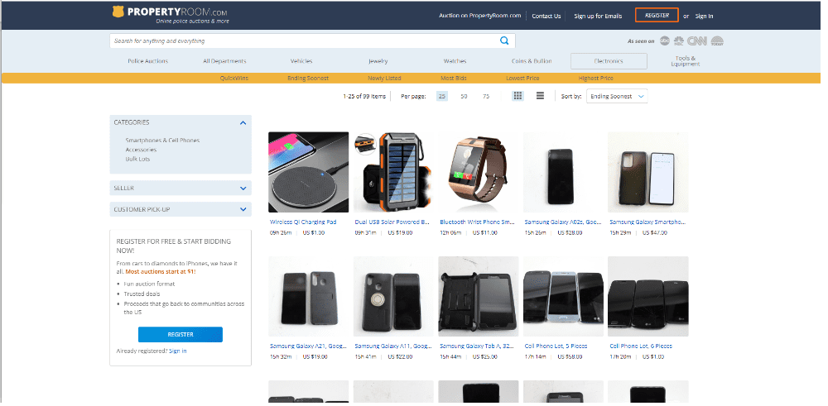Image resolution: width=828 pixels, height=406 pixels.
Task: Select the QuickWins tab
Action: click(234, 78)
